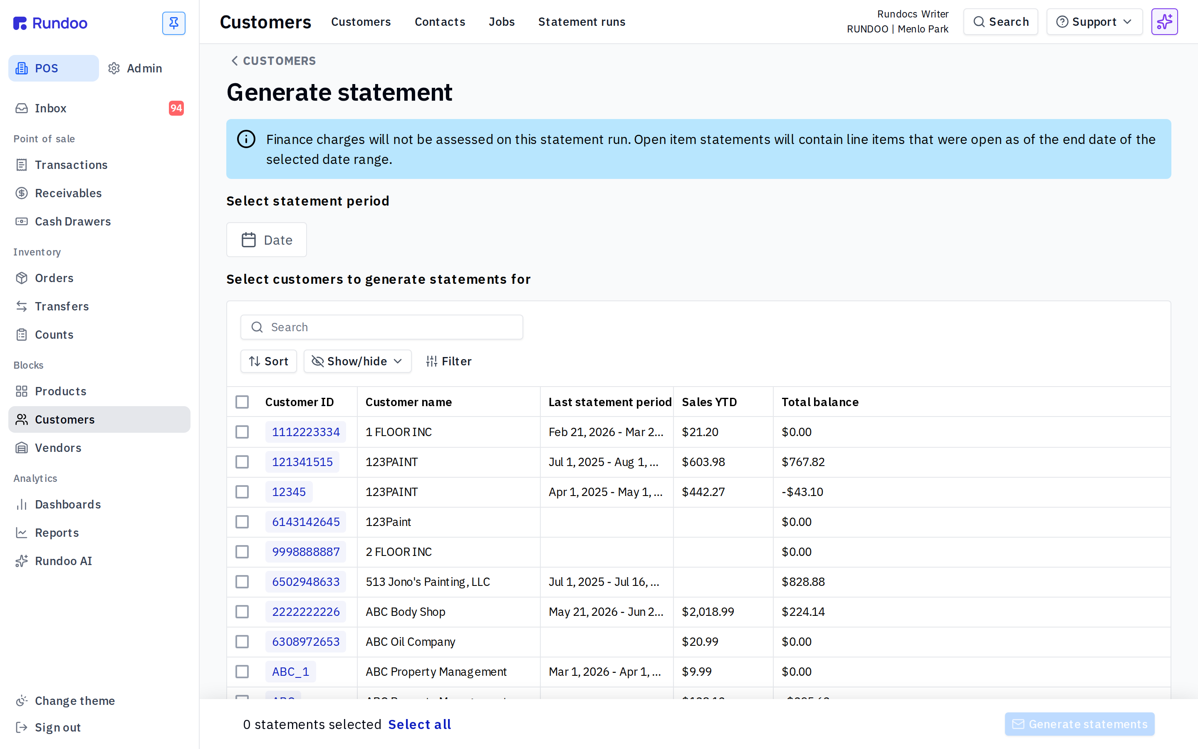Check the ABC Property Management ABC_1 checkbox
Screen dimensions: 1198x749
tap(242, 672)
